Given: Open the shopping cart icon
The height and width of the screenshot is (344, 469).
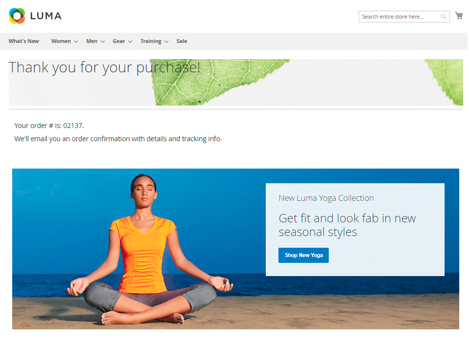Looking at the screenshot, I should [459, 16].
